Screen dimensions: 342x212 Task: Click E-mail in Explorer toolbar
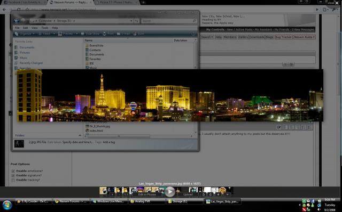tap(123, 34)
